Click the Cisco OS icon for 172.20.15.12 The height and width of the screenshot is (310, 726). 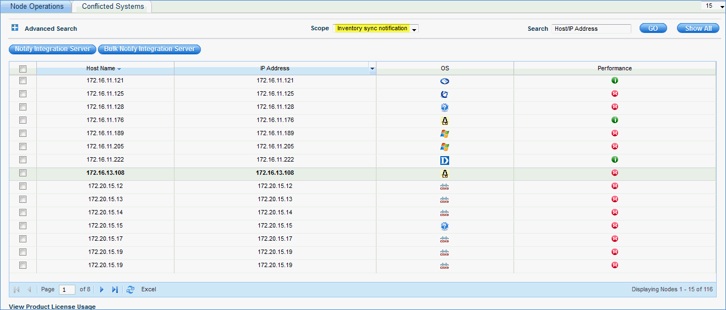445,186
